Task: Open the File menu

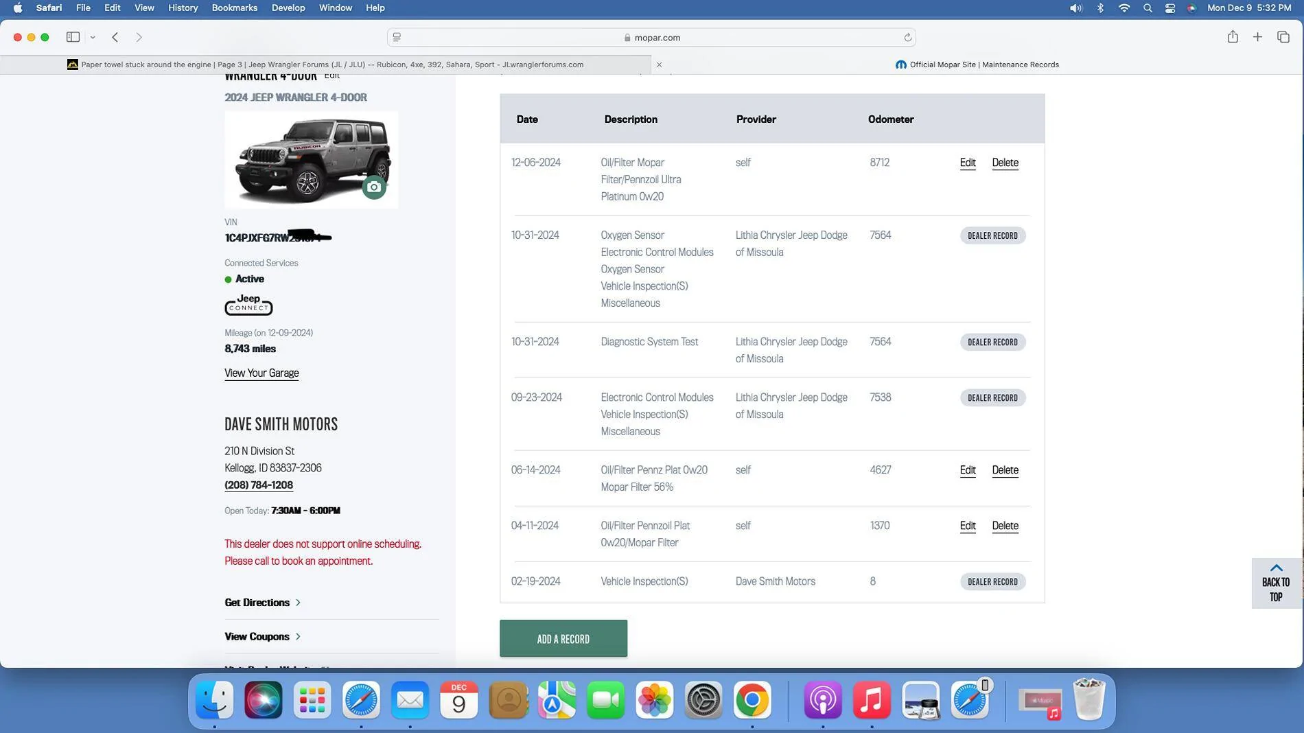Action: point(83,8)
